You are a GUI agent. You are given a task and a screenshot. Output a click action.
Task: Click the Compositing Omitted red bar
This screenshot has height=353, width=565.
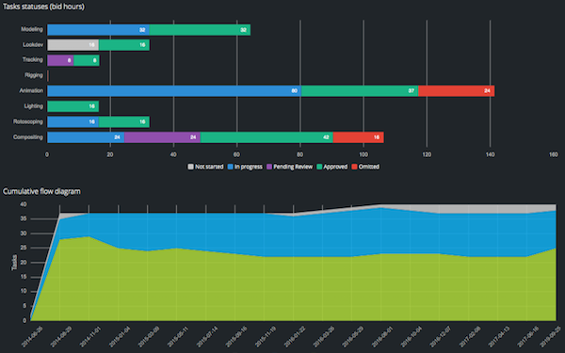coord(359,137)
